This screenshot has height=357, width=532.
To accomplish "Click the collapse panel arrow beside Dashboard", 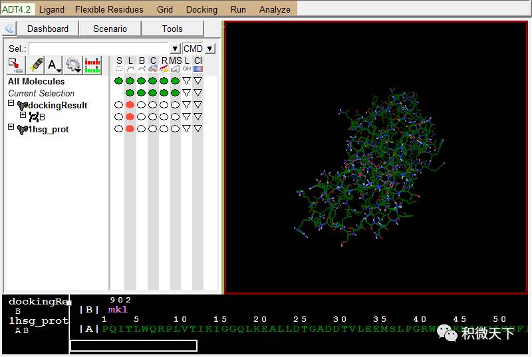I will [x=9, y=29].
